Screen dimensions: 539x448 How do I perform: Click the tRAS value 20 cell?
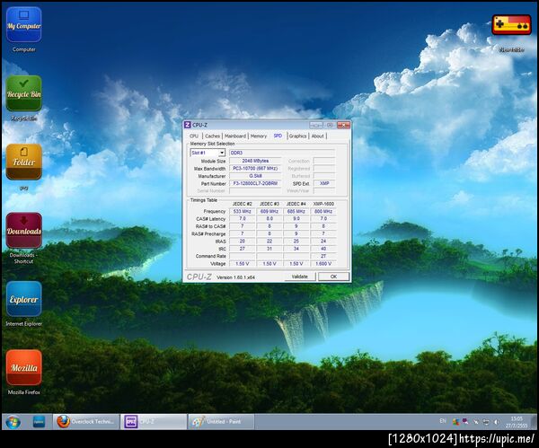243,241
